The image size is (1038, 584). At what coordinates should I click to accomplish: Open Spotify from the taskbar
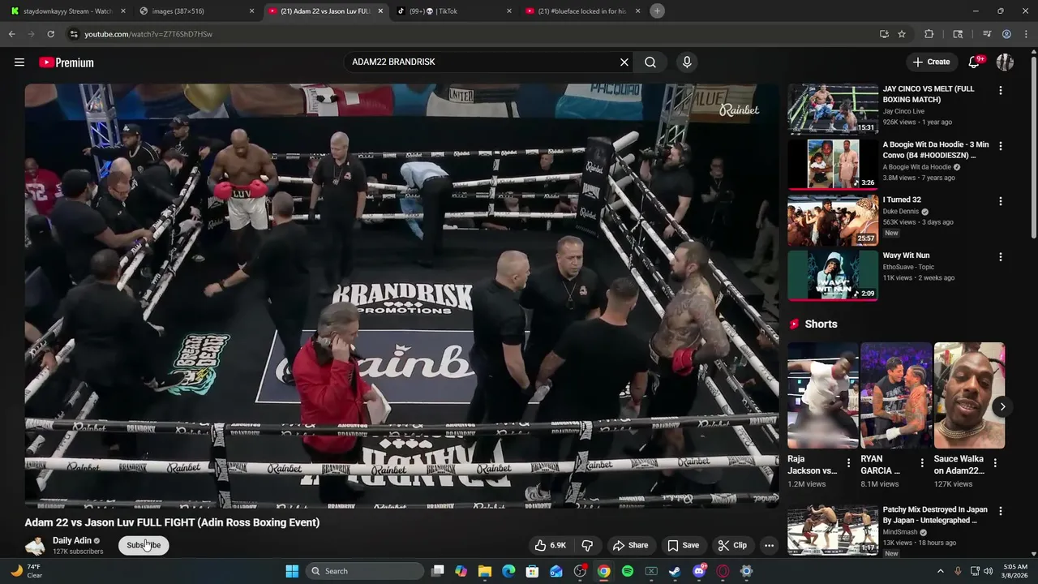[628, 571]
